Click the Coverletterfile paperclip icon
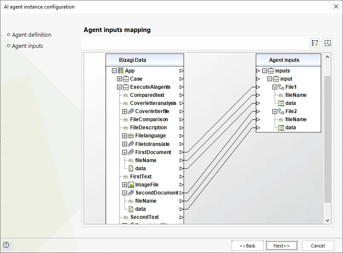 point(131,111)
